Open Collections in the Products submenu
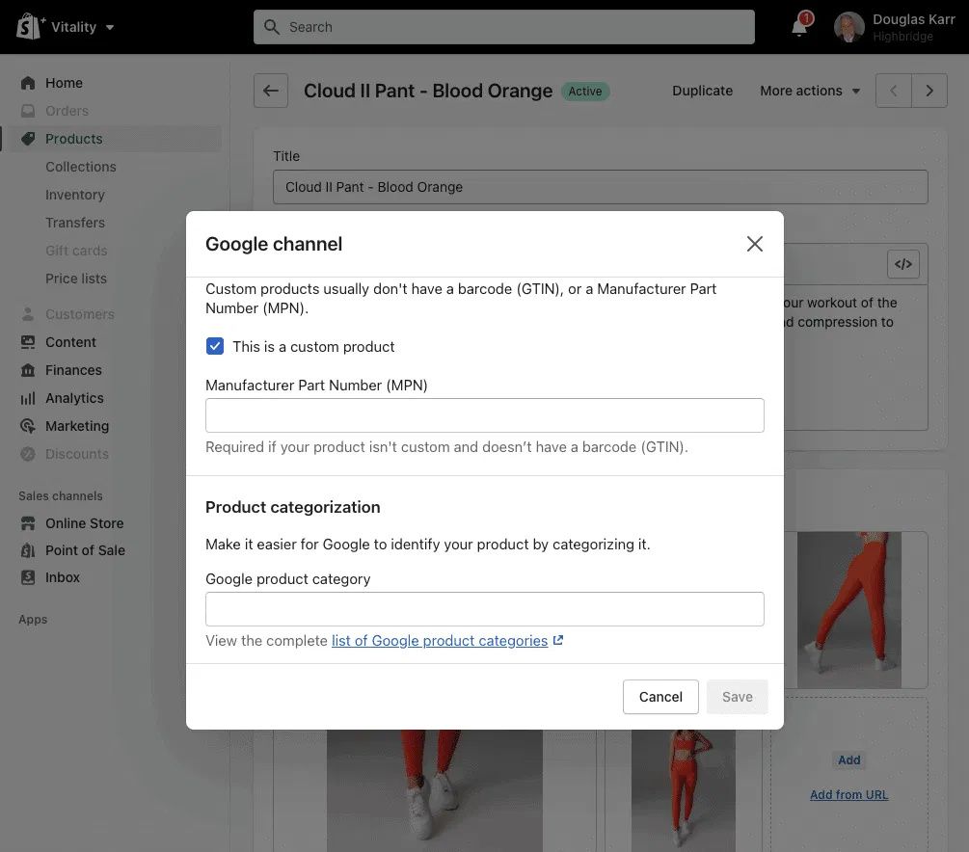 click(80, 167)
